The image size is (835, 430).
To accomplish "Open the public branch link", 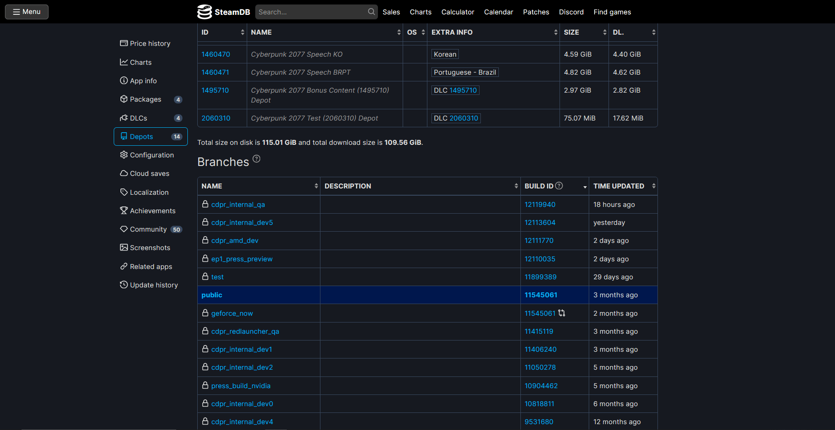I will tap(212, 295).
